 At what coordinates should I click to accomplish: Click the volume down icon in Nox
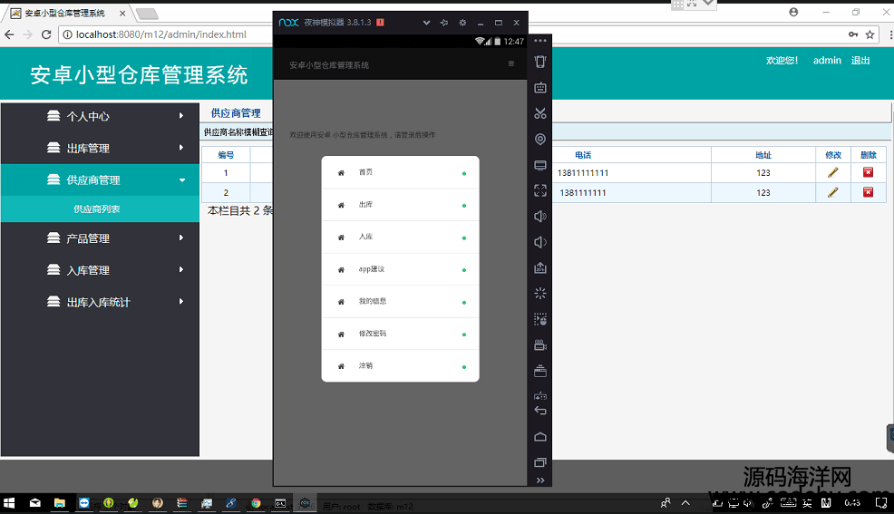[x=539, y=242]
